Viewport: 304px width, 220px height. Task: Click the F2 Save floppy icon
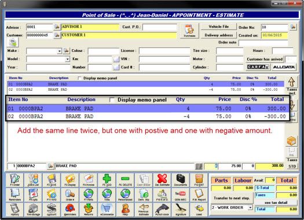tap(52, 180)
